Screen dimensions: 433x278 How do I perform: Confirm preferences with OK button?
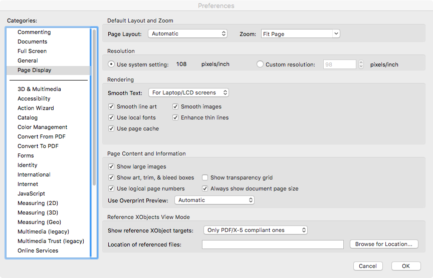(x=406, y=266)
